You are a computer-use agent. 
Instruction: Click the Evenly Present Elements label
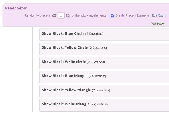click(133, 15)
